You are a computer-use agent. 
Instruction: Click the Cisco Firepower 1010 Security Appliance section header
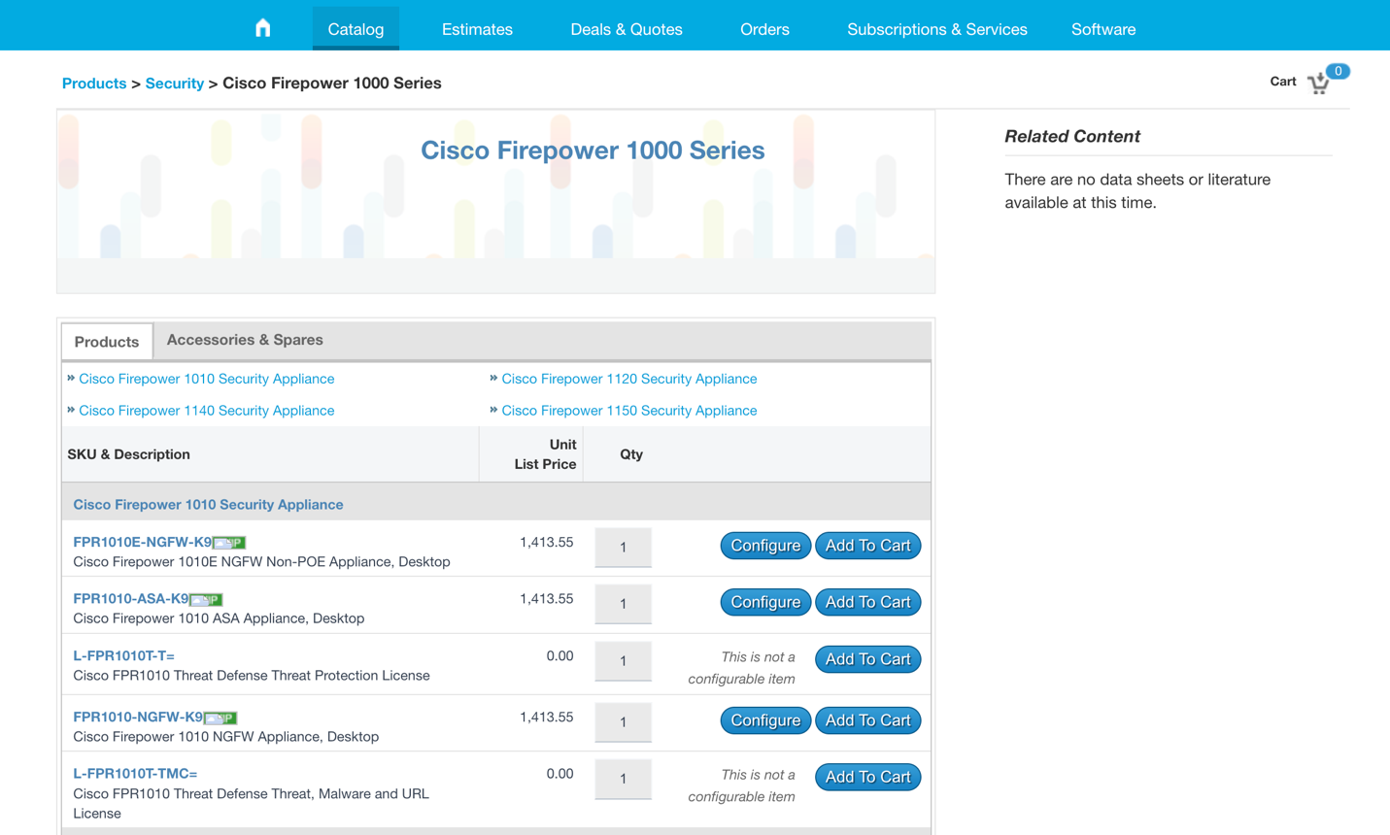click(x=208, y=504)
